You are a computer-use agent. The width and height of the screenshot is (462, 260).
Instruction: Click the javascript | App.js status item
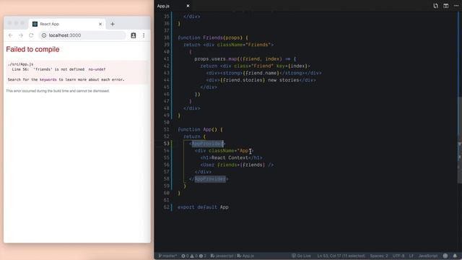[232, 256]
